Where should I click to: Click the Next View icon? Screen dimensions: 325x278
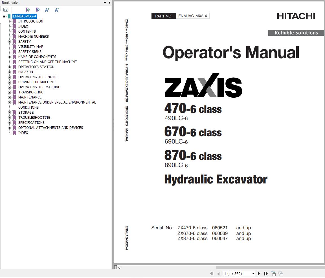[x=280, y=273]
